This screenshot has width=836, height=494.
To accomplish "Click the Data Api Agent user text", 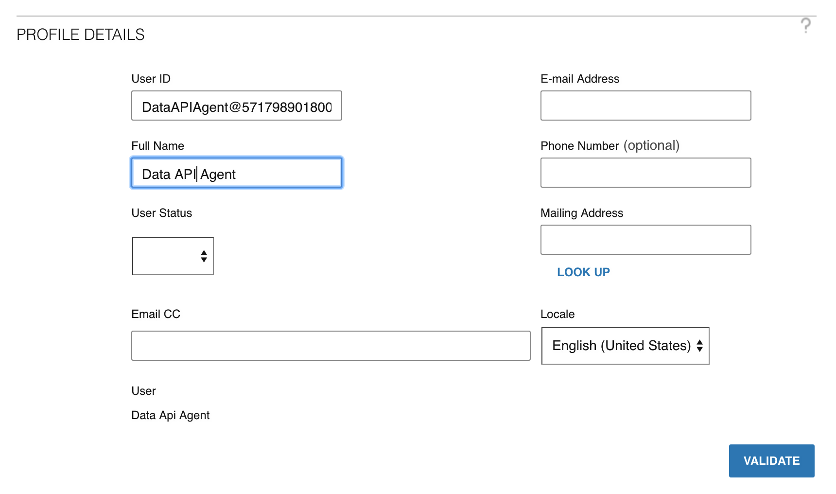I will pos(170,415).
